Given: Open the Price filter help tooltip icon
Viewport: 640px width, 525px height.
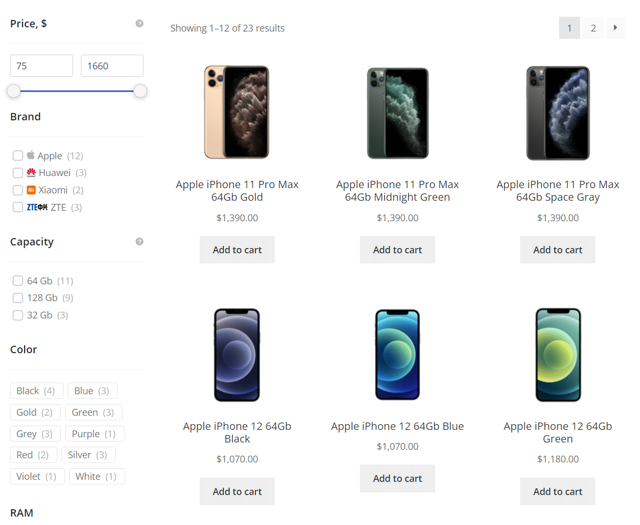Looking at the screenshot, I should tap(139, 23).
